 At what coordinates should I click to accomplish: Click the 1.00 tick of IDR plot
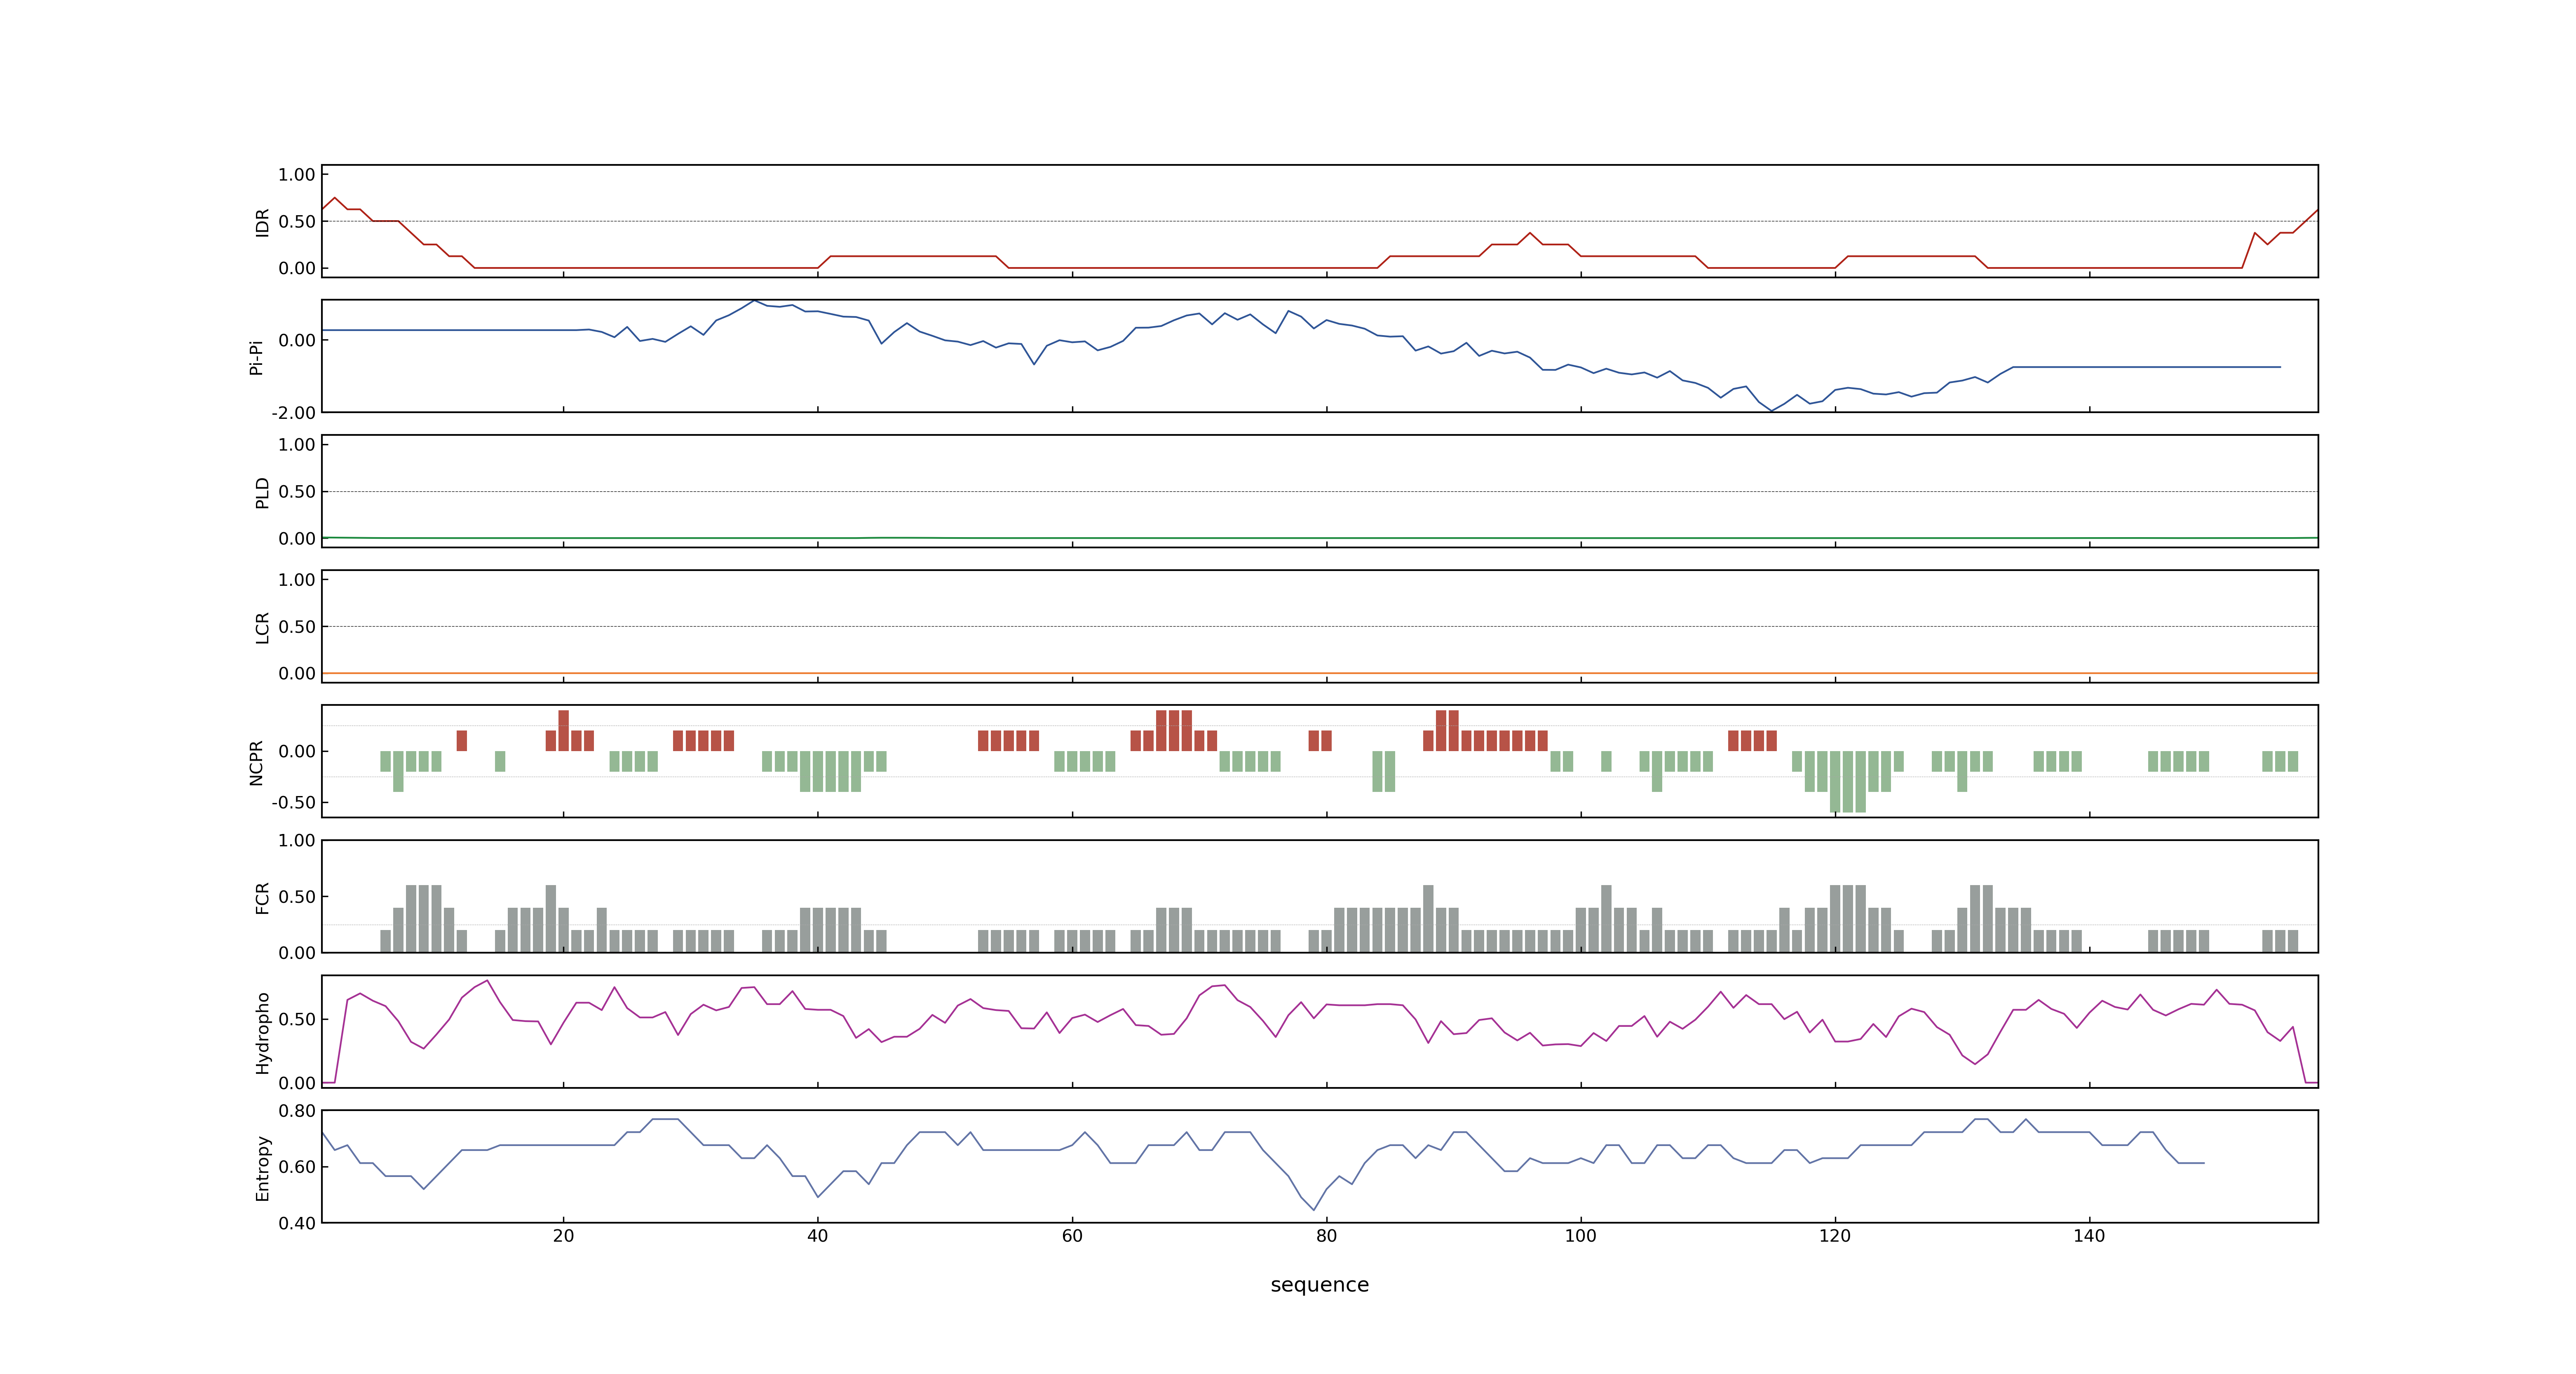point(297,175)
